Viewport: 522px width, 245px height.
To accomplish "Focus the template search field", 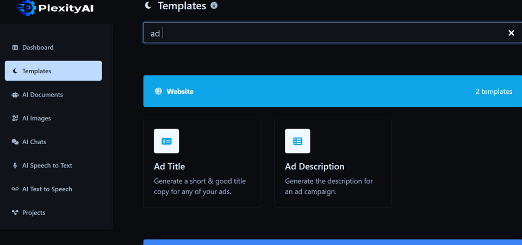I will coord(326,33).
